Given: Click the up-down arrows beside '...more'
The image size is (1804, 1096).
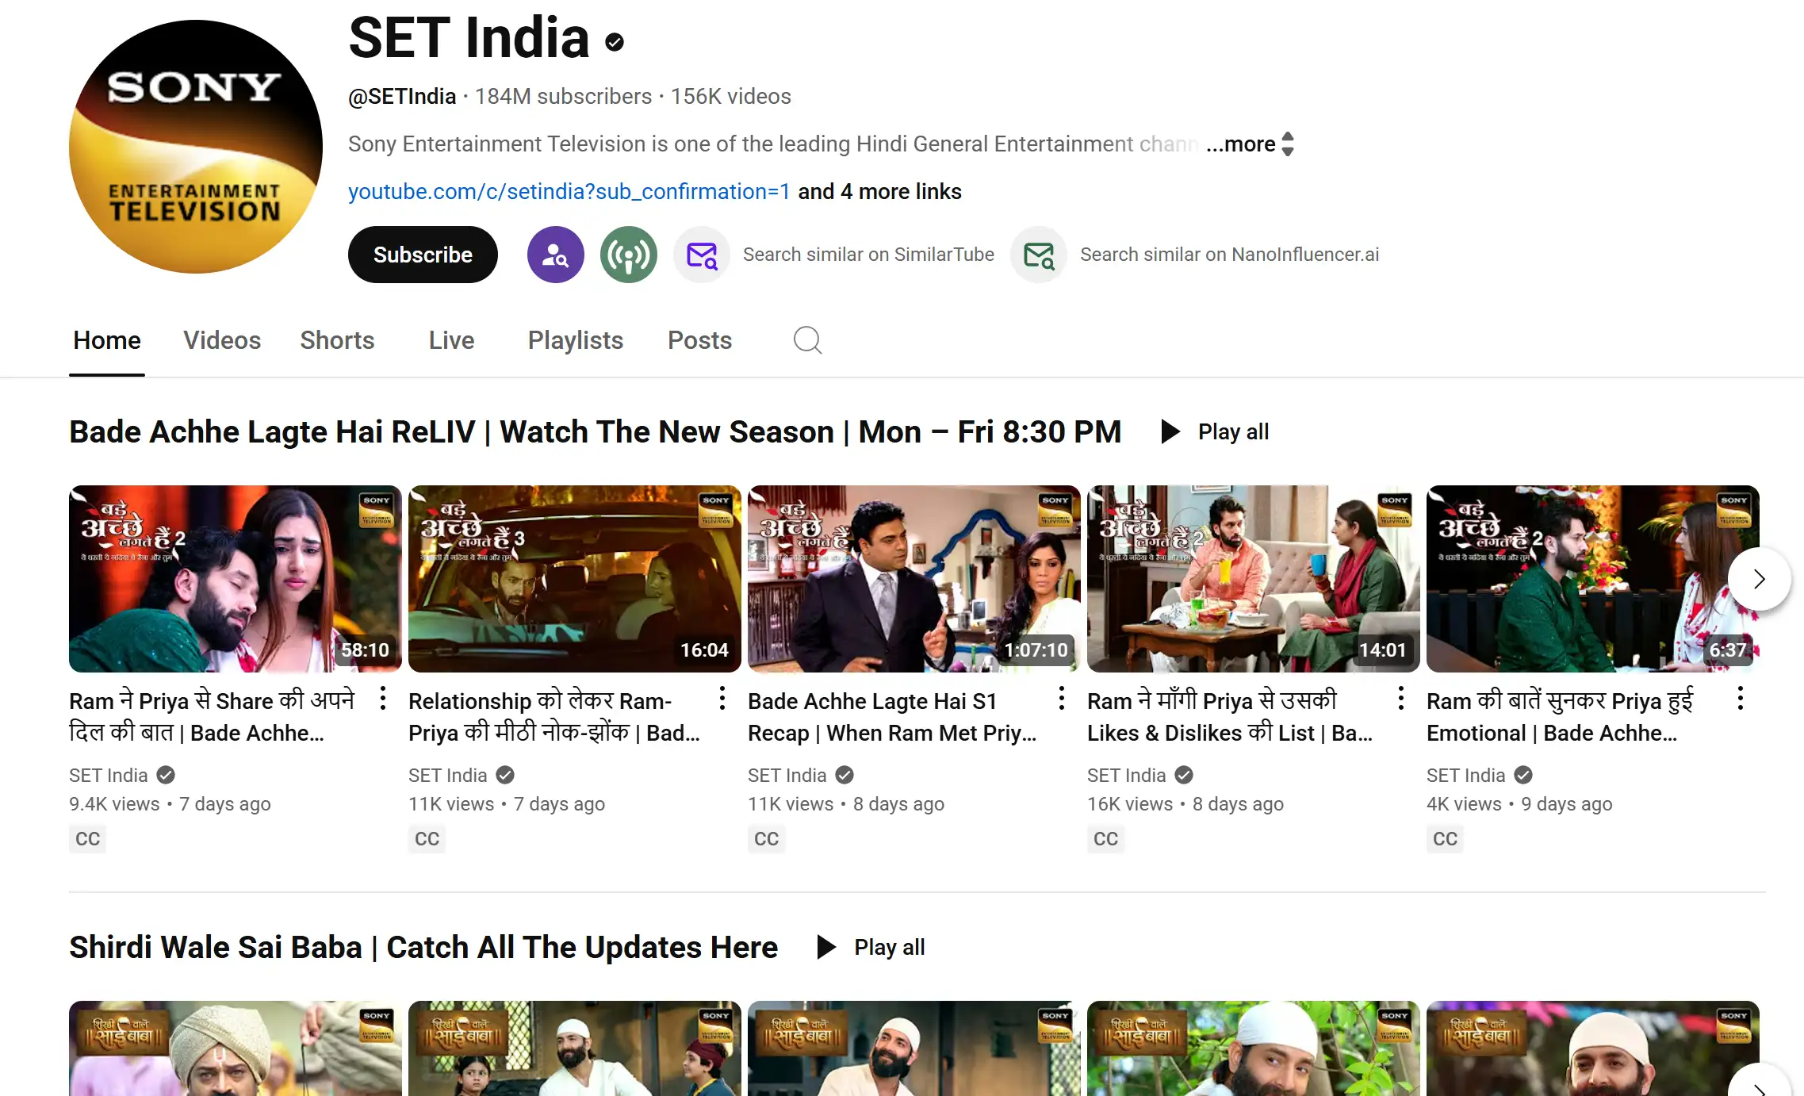Looking at the screenshot, I should [x=1288, y=144].
